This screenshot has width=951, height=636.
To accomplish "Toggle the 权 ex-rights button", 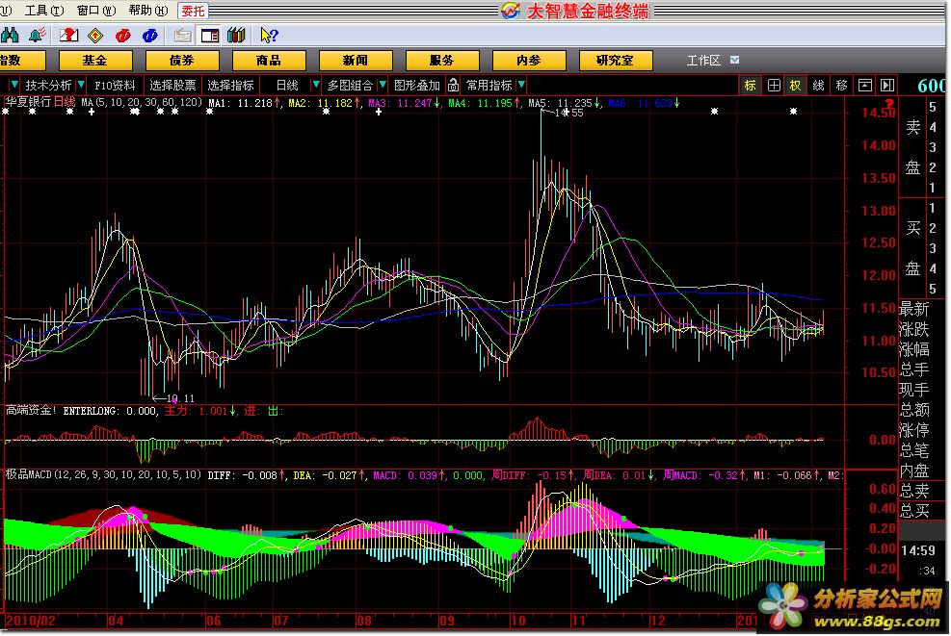I will (x=795, y=86).
